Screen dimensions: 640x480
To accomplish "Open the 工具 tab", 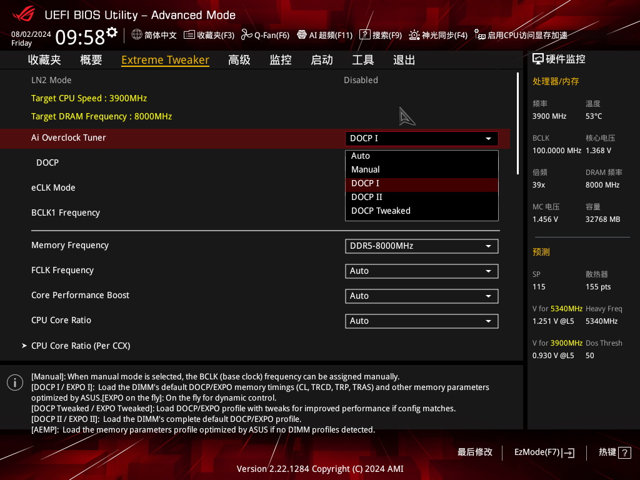I will [363, 60].
